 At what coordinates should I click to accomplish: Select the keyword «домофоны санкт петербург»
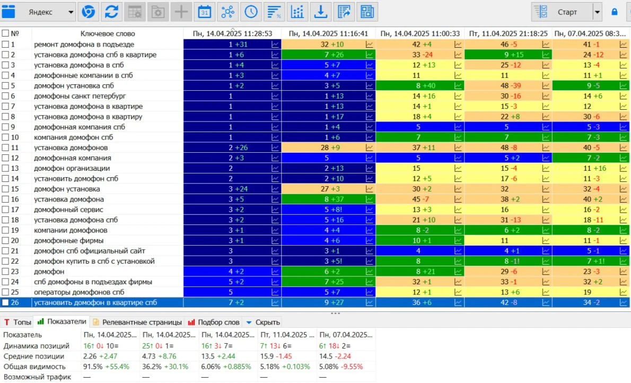coord(80,96)
